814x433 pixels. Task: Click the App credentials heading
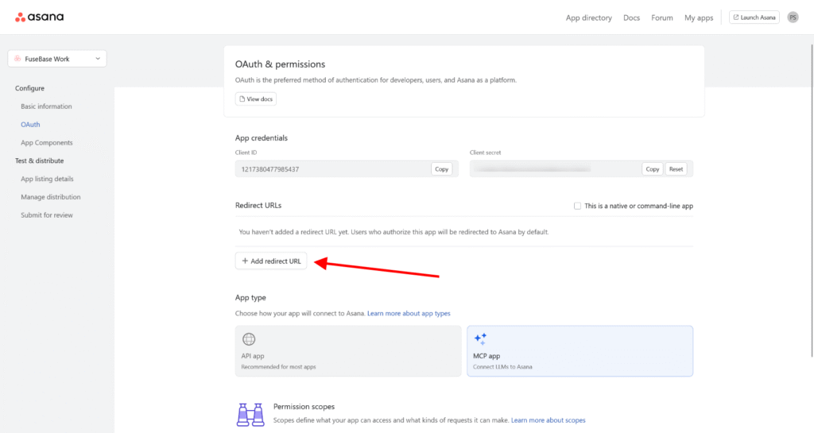click(261, 138)
